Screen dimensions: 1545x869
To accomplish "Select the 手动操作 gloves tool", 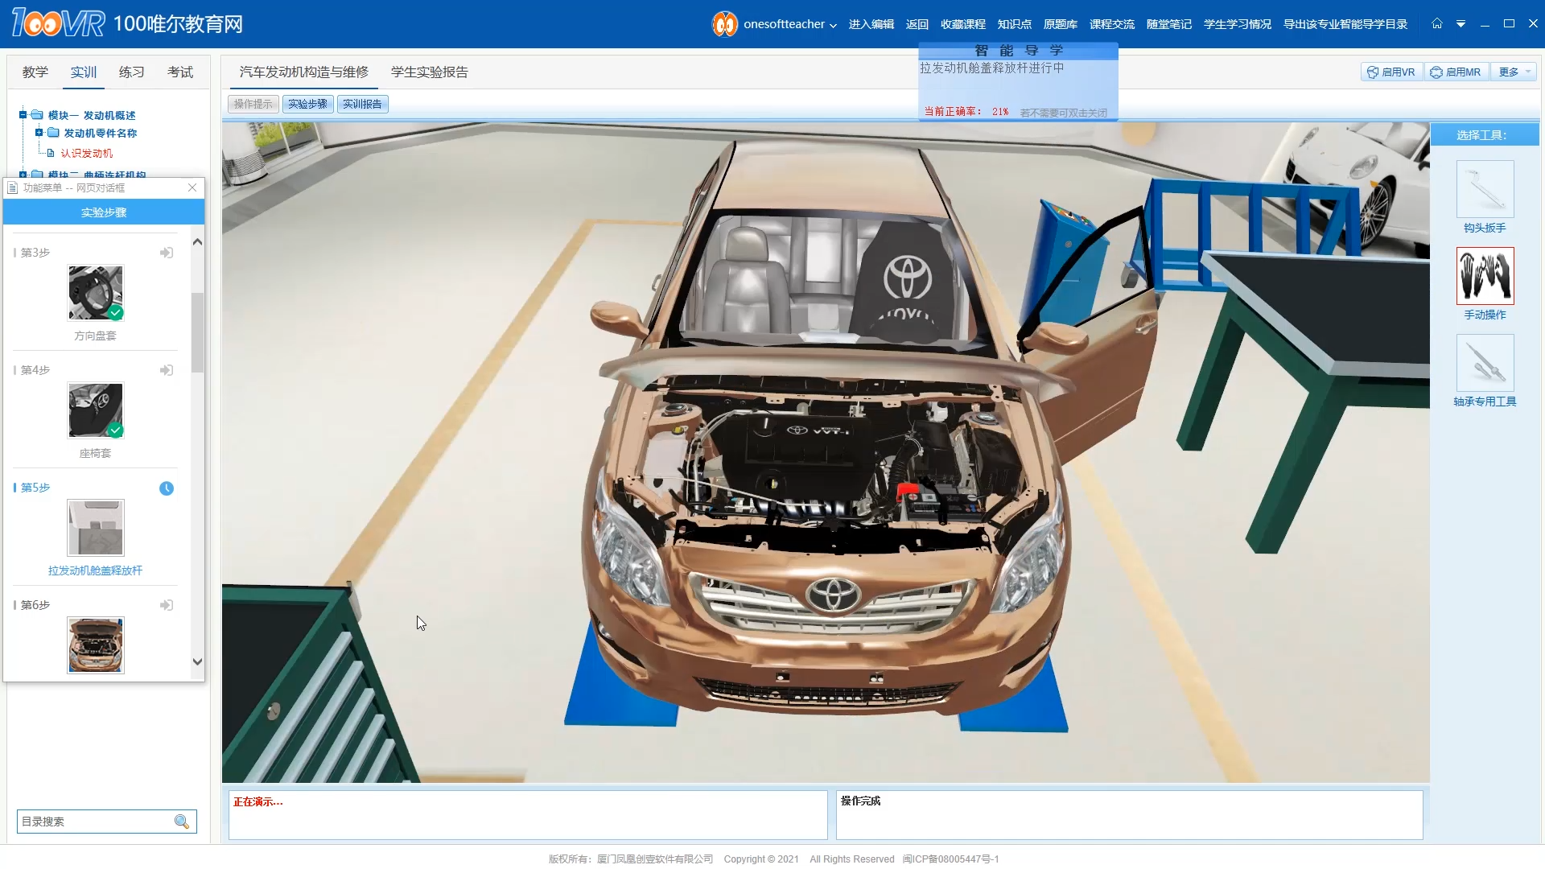I will [x=1485, y=276].
